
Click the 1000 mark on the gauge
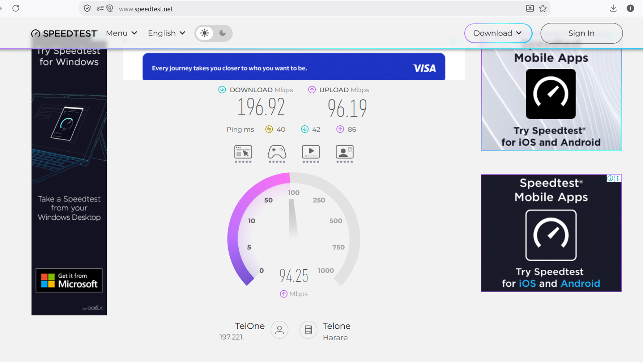(x=326, y=270)
